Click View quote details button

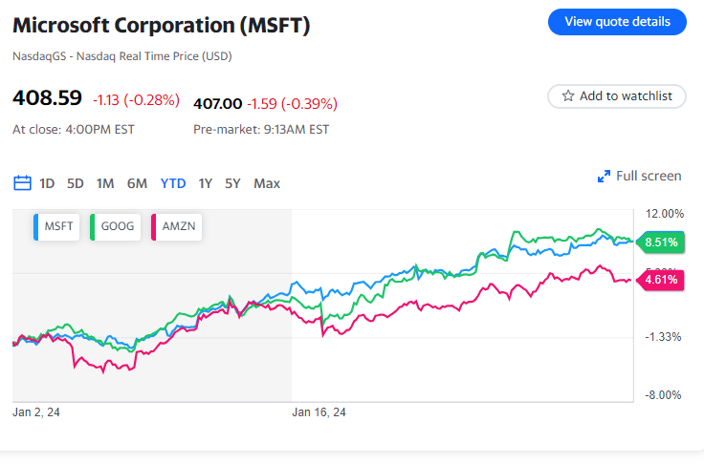pos(617,22)
